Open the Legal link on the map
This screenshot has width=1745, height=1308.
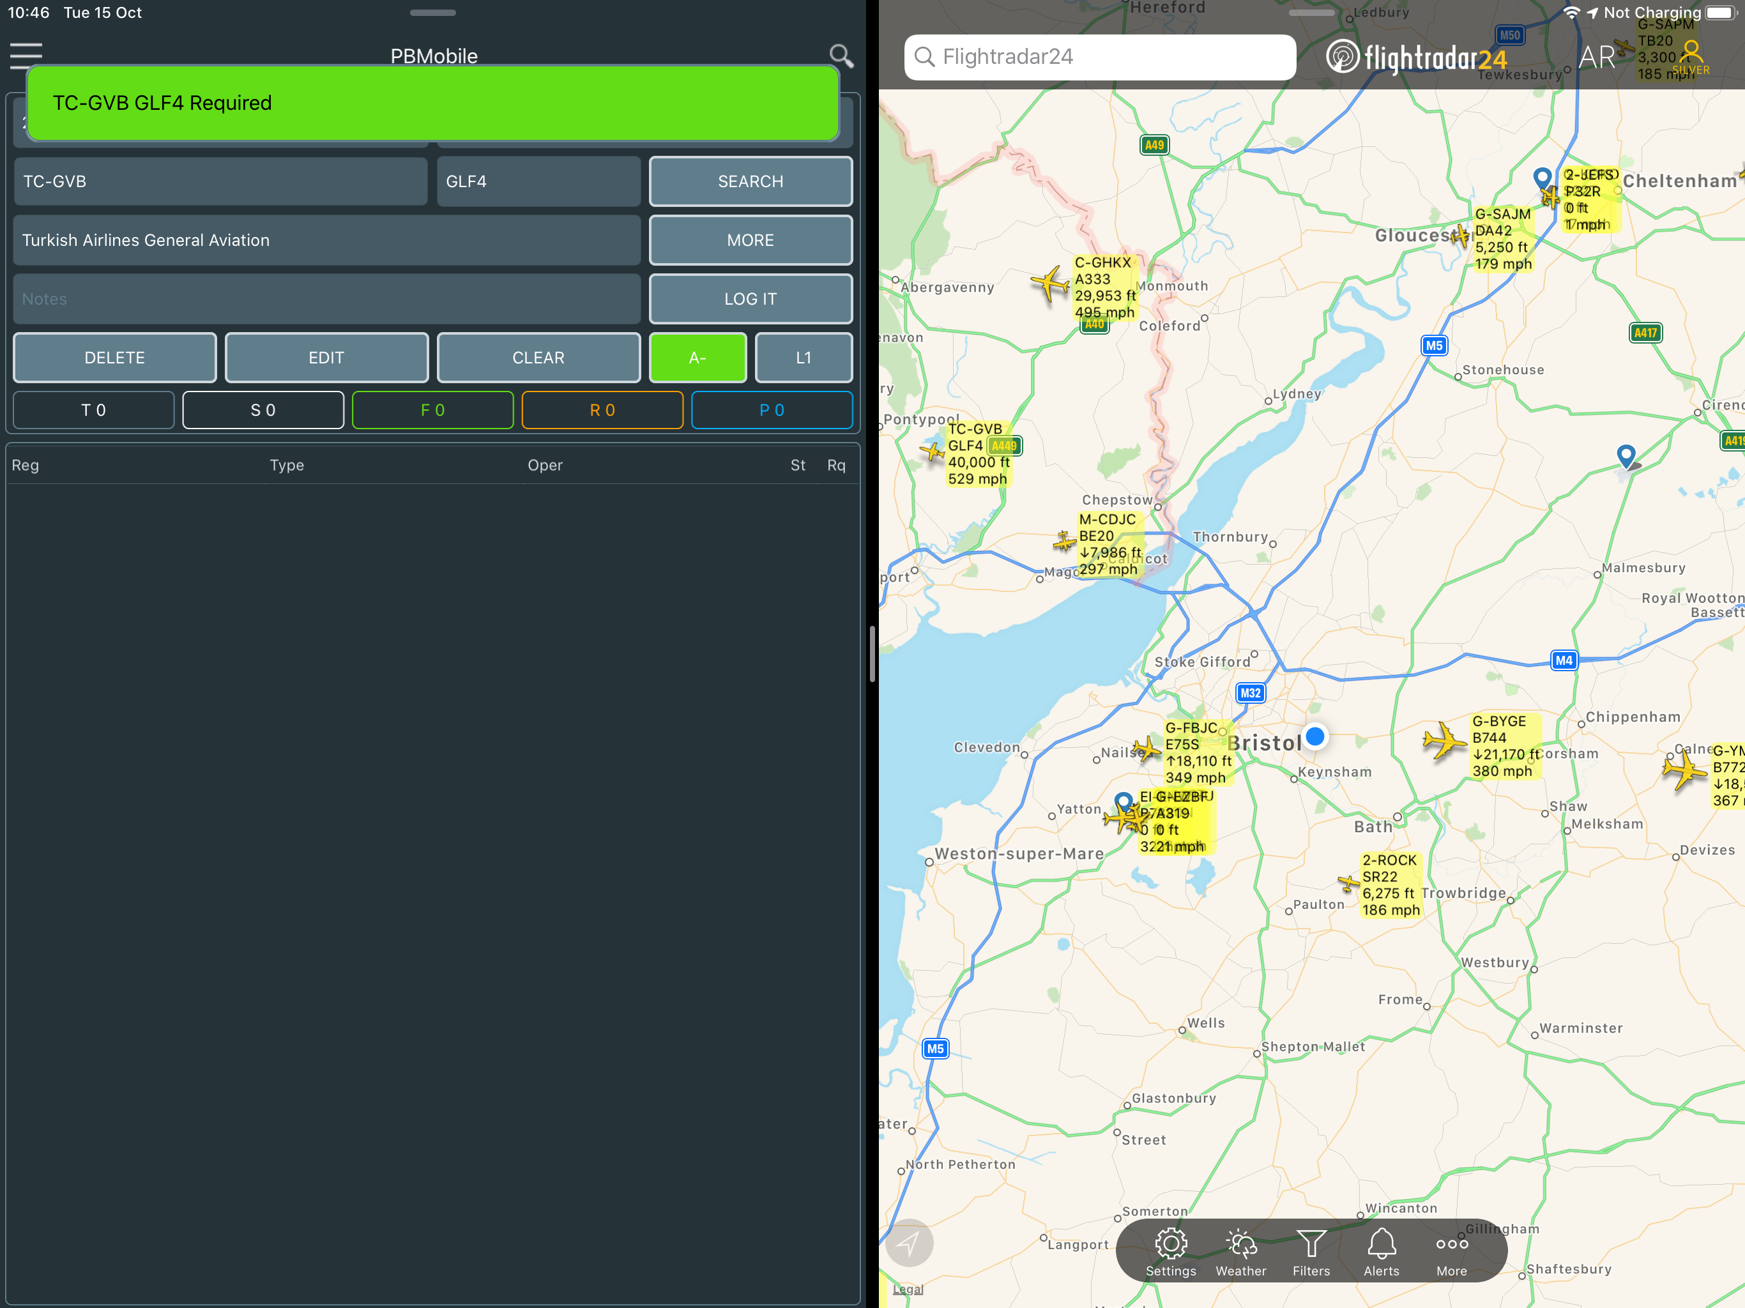(907, 1289)
